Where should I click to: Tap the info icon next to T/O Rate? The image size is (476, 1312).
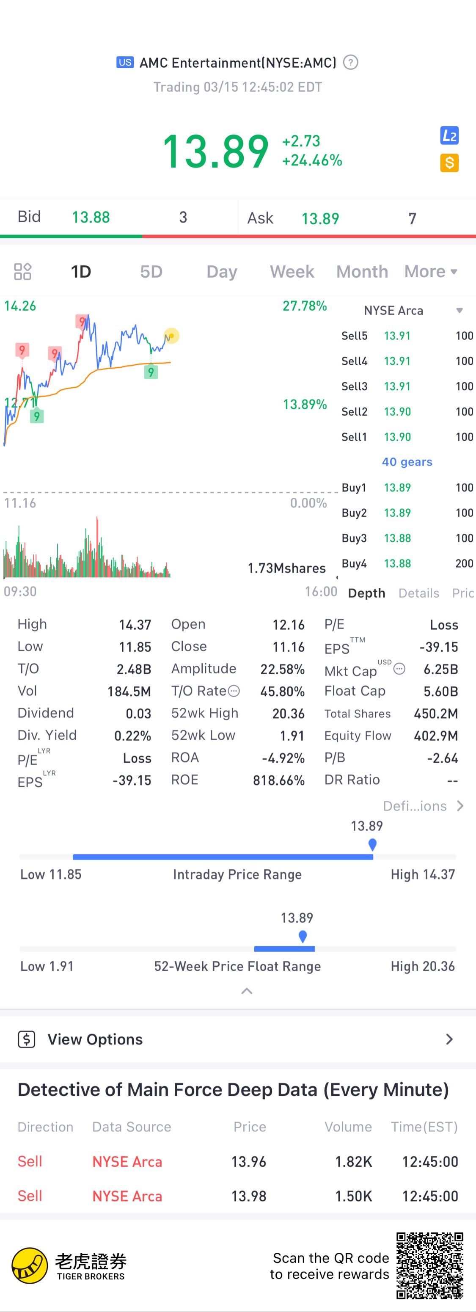(234, 691)
